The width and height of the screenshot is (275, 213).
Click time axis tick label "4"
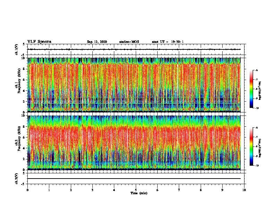tap(114, 190)
